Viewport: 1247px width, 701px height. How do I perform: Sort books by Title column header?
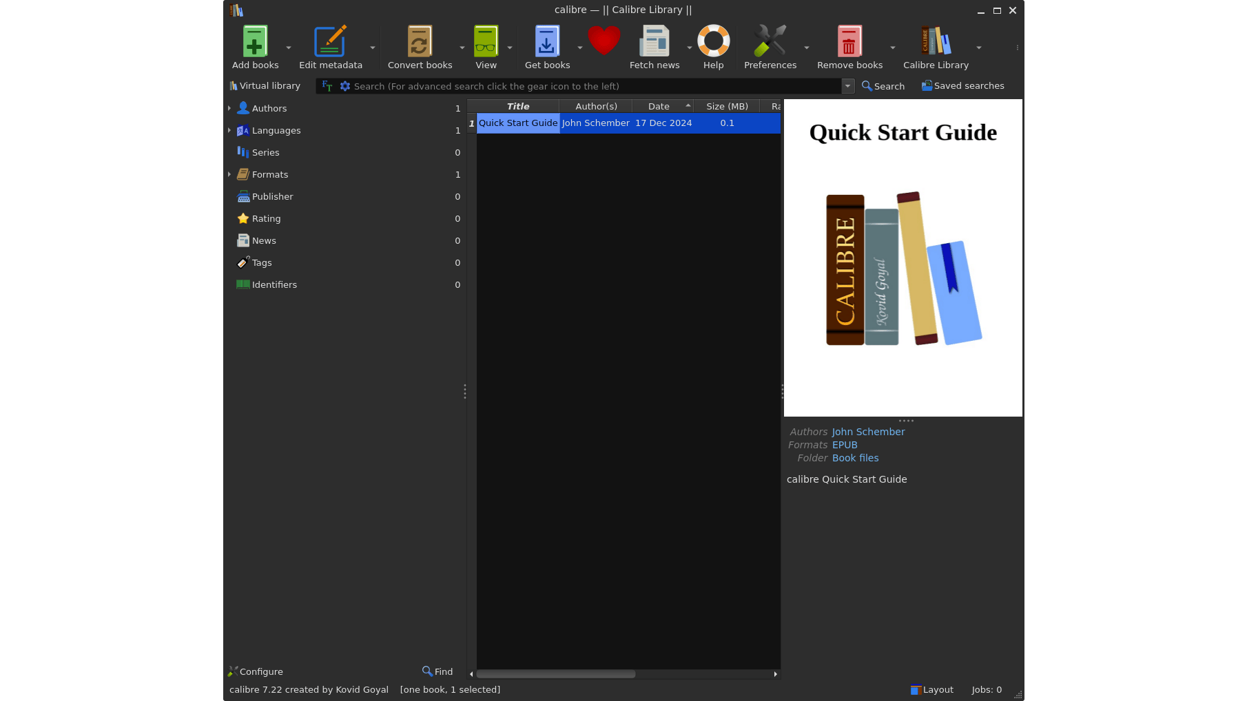coord(518,106)
